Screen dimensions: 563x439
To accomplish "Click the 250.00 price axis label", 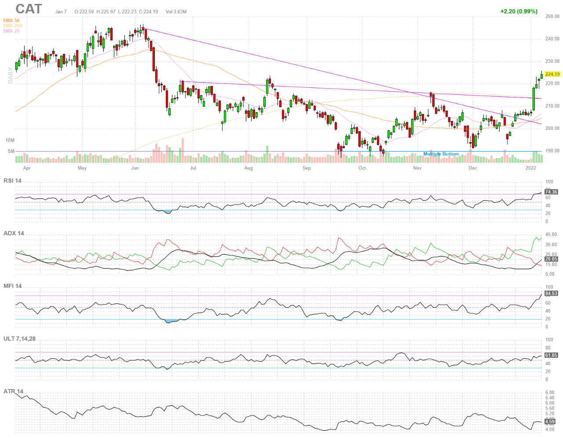I will 552,17.
